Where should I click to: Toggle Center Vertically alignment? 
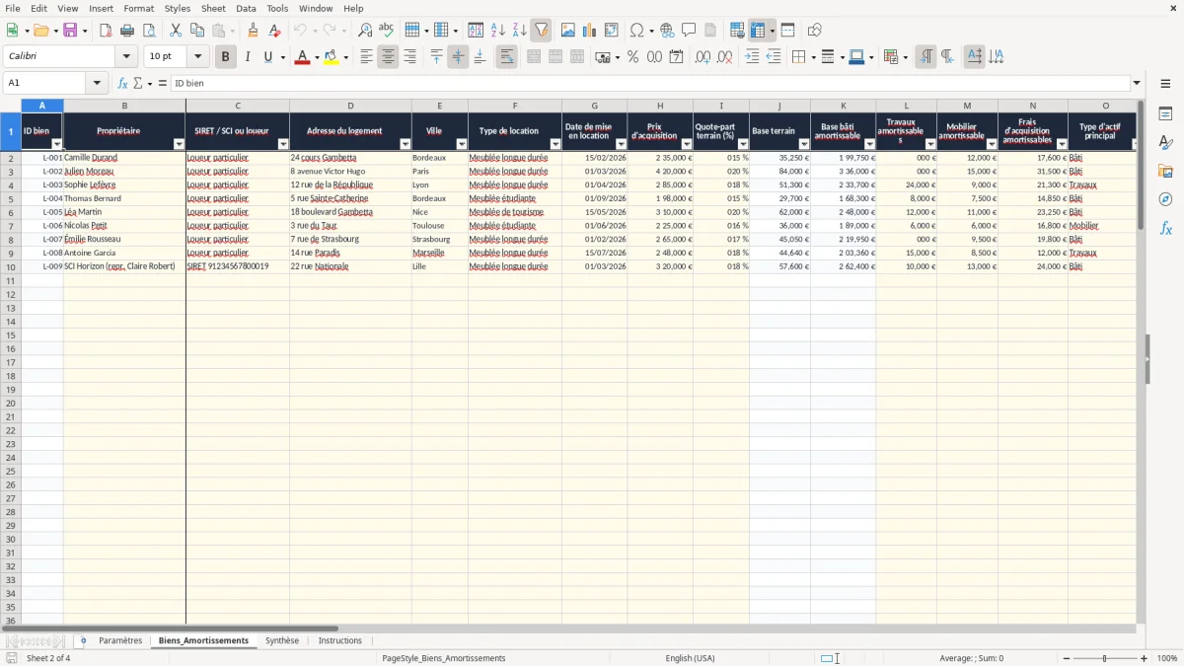(458, 57)
